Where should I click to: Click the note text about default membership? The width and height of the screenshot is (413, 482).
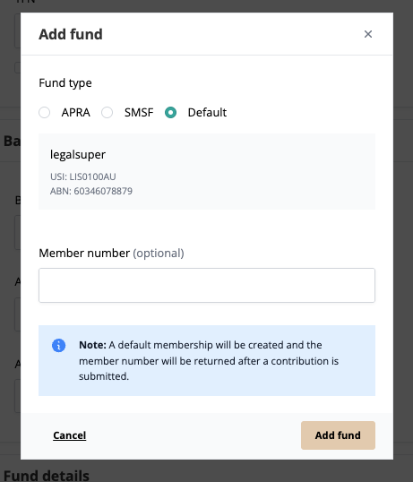209,360
